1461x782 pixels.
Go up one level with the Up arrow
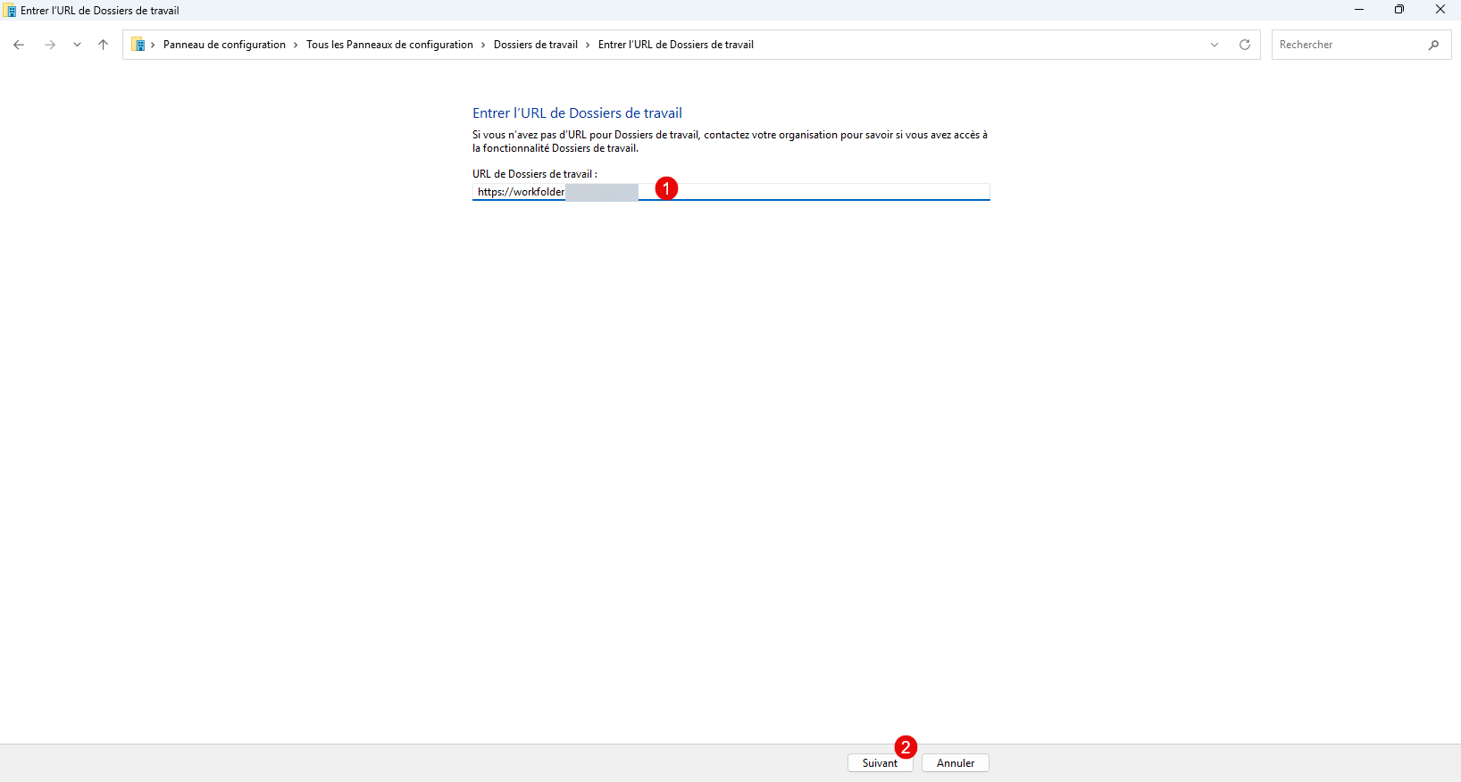[104, 45]
